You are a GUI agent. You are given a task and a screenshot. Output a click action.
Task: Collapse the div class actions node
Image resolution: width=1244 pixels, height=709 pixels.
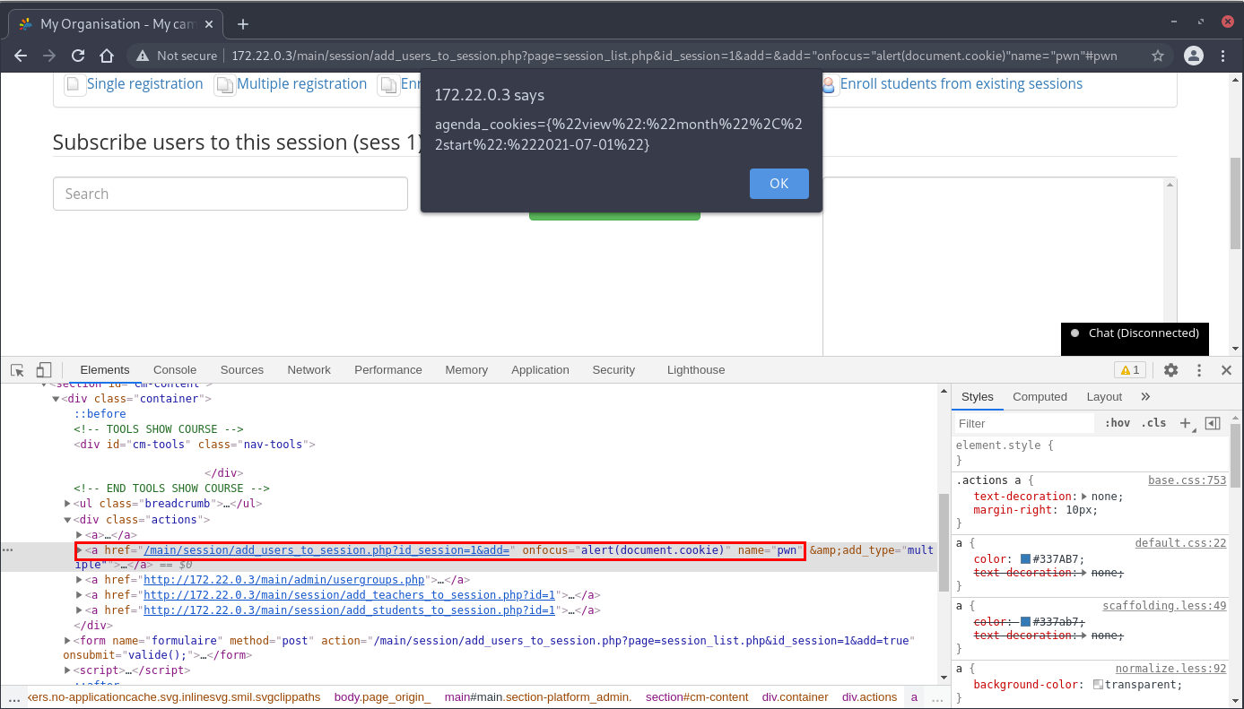point(68,520)
